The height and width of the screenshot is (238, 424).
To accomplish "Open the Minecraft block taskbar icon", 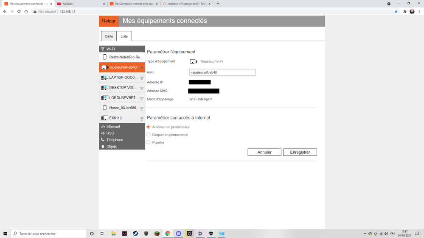I will click(157, 234).
